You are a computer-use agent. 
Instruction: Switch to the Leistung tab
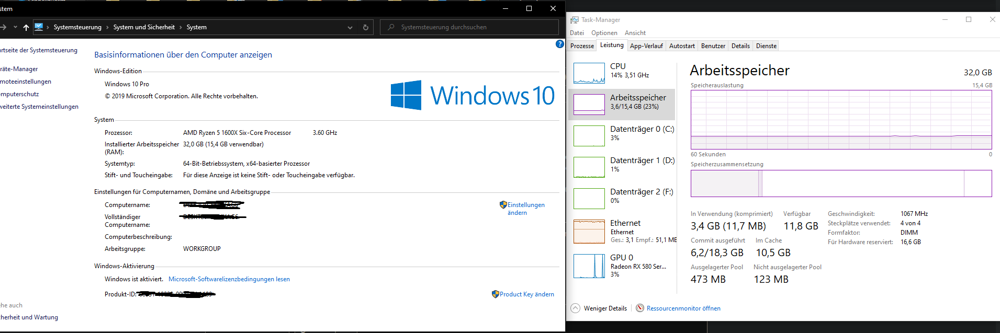pos(612,45)
